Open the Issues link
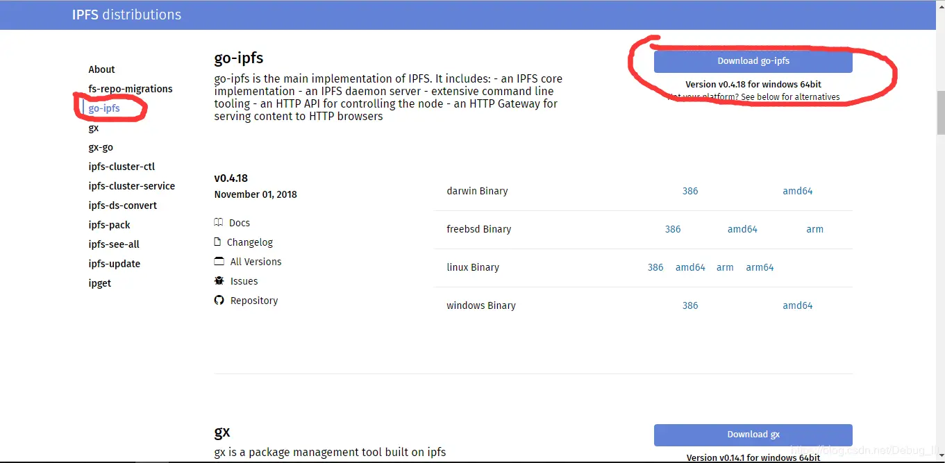Image resolution: width=945 pixels, height=463 pixels. pos(244,281)
